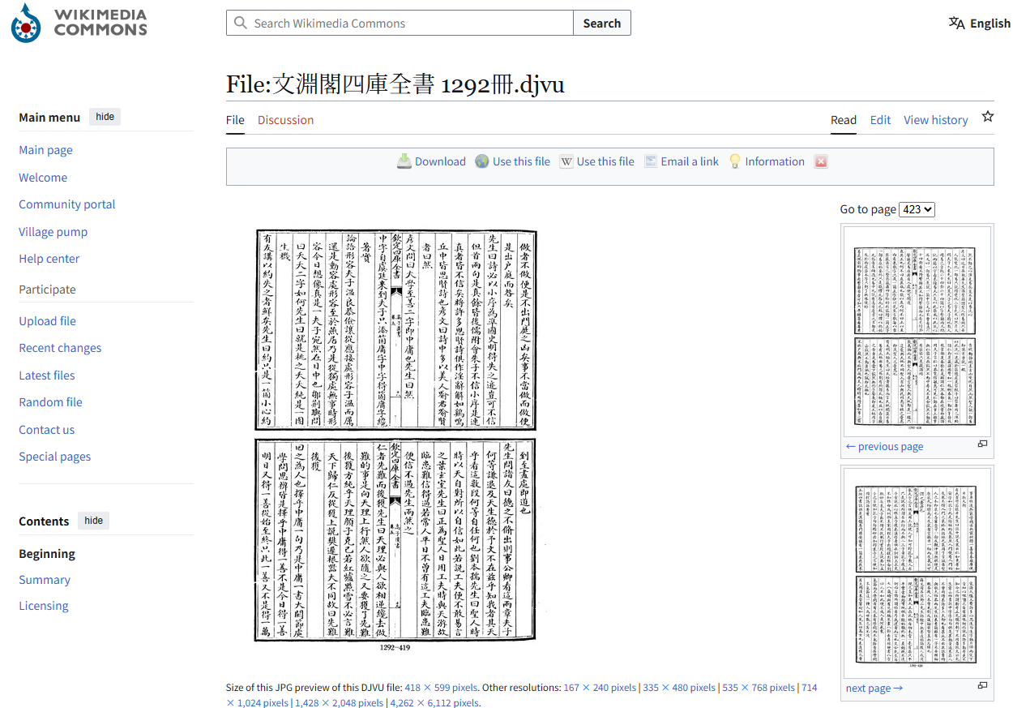Hide the Main menu sidebar

pyautogui.click(x=105, y=117)
